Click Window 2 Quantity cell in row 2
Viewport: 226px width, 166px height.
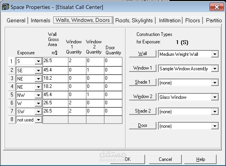pyautogui.click(x=95, y=70)
